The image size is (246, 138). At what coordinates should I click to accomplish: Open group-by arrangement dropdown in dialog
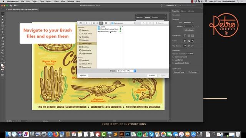107,23
